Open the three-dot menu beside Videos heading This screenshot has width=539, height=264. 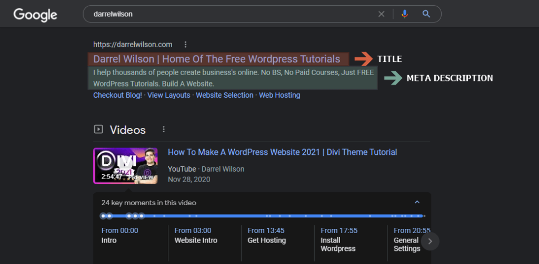pos(164,129)
